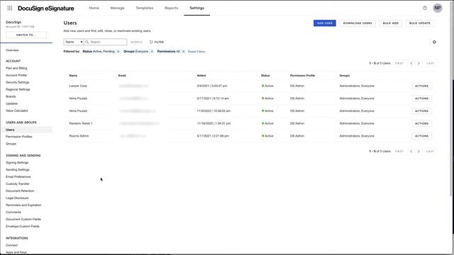Open Custody Transfer in sidebar
This screenshot has height=255, width=454.
18,184
